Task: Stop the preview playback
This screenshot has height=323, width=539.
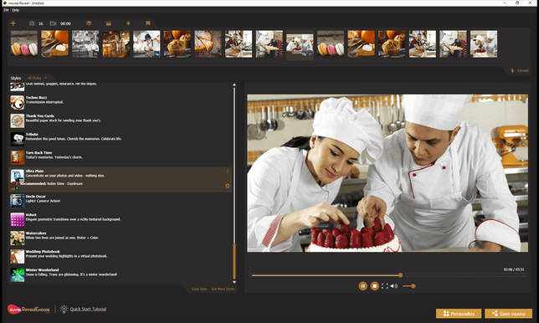Action: click(375, 286)
